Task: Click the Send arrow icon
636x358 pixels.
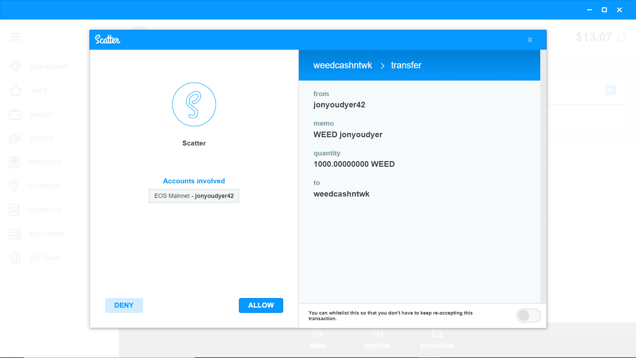Action: [x=318, y=334]
